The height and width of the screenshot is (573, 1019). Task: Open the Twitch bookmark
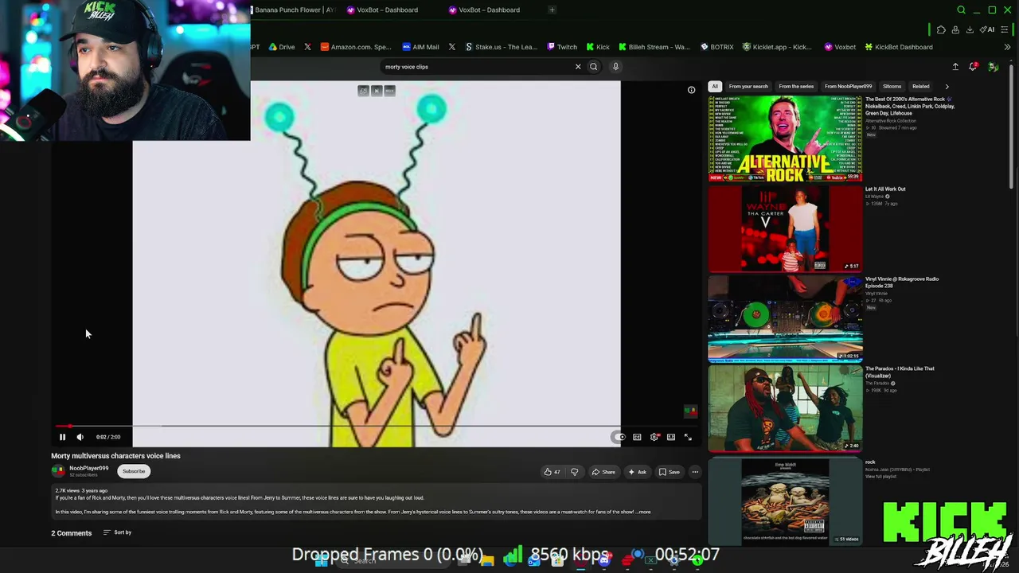562,47
